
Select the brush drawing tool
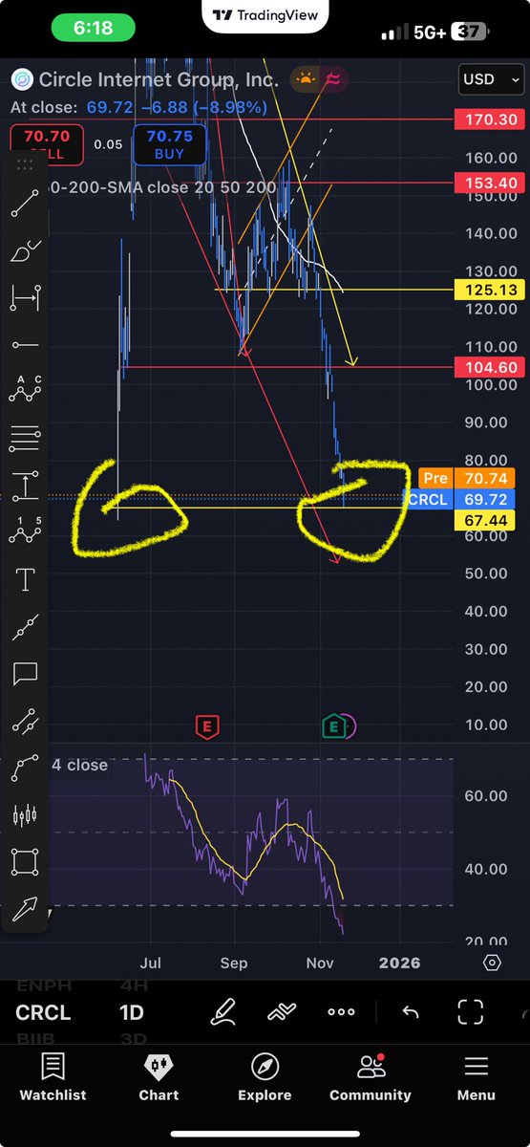click(x=25, y=250)
